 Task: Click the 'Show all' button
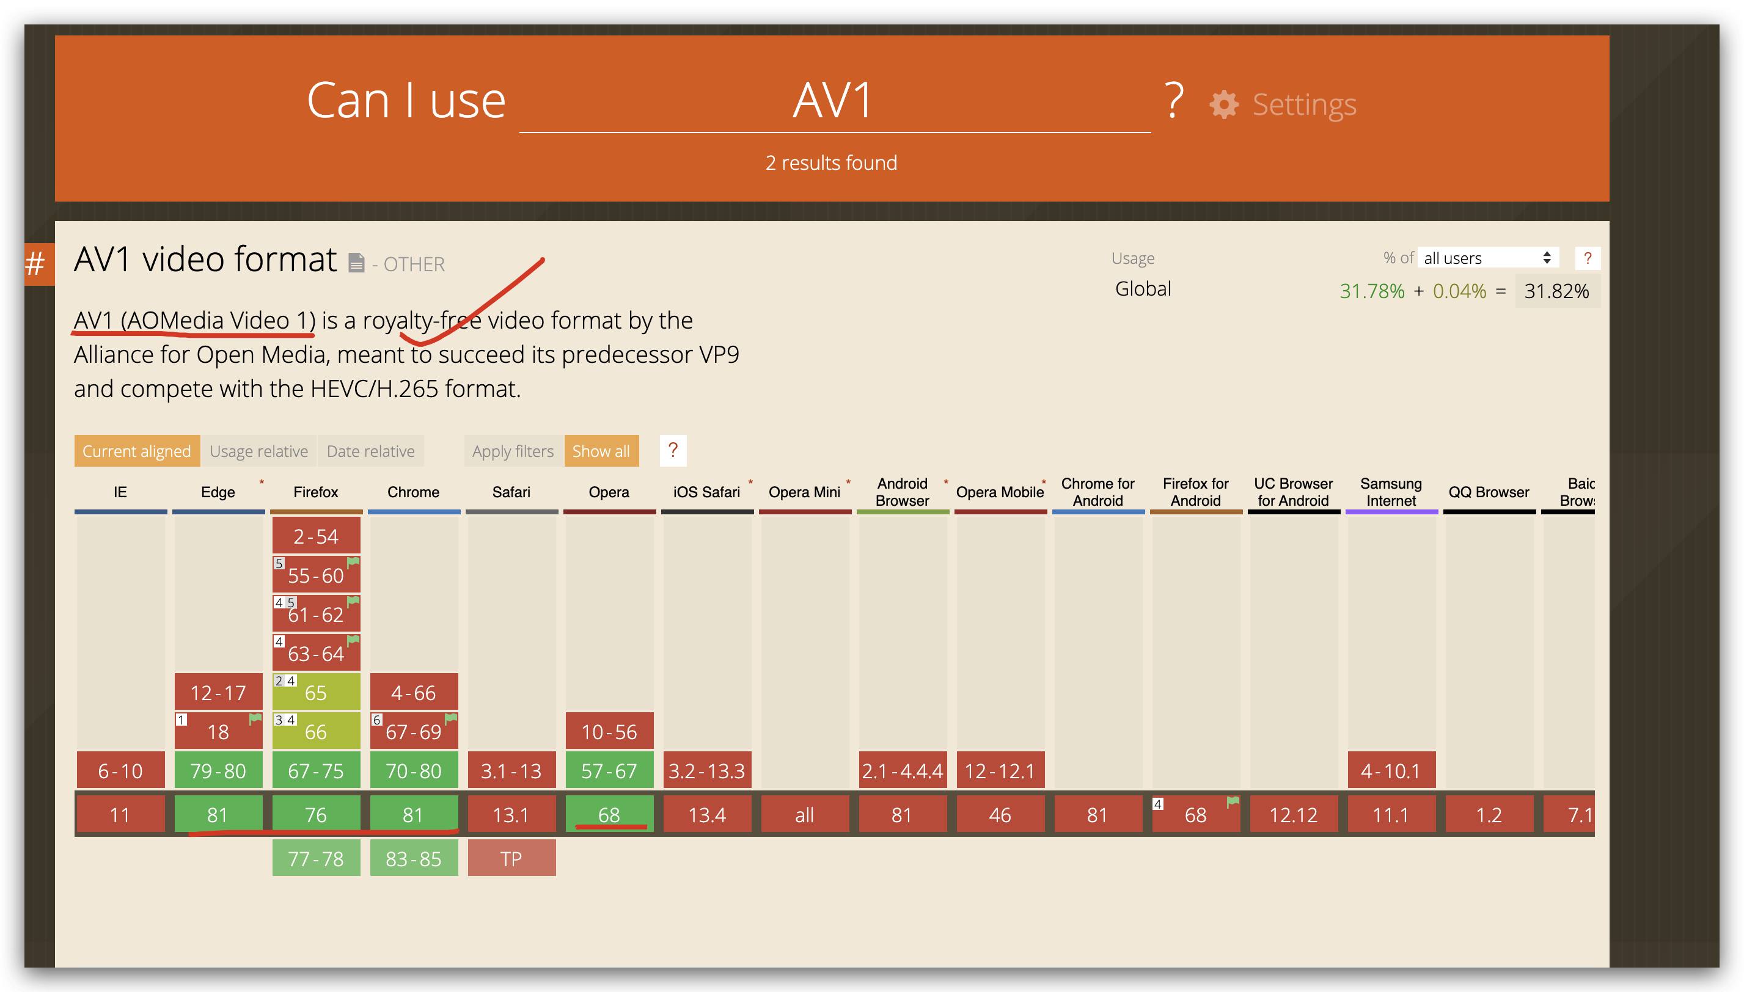pos(601,450)
